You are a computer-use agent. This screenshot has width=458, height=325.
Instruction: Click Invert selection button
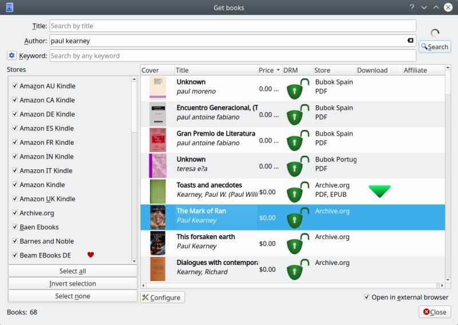tap(73, 284)
